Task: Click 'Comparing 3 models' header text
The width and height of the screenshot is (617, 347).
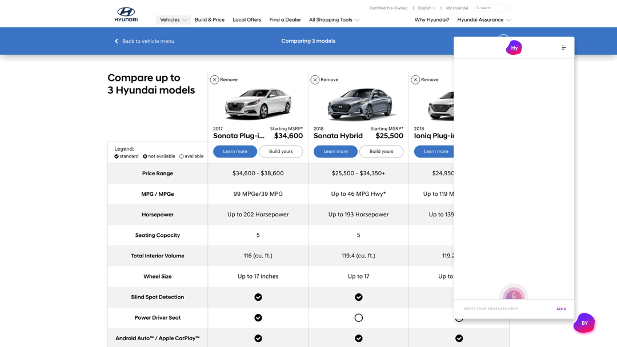Action: click(308, 41)
